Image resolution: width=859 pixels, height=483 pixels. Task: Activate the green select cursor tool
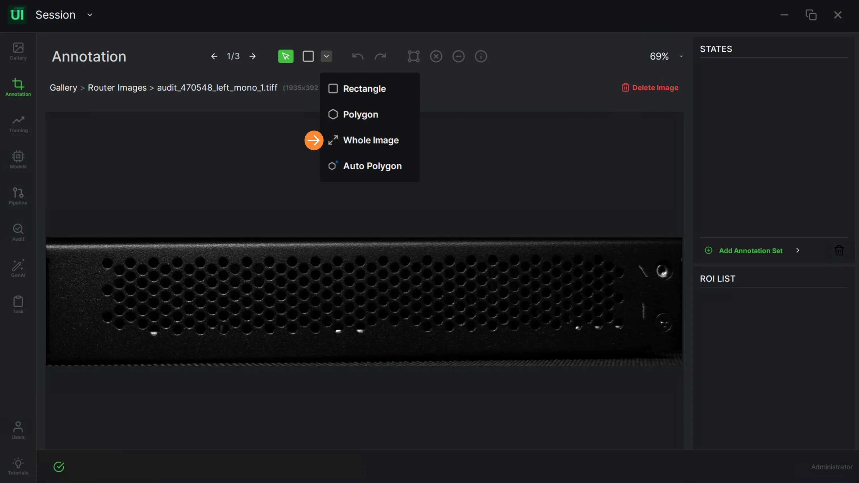tap(286, 56)
